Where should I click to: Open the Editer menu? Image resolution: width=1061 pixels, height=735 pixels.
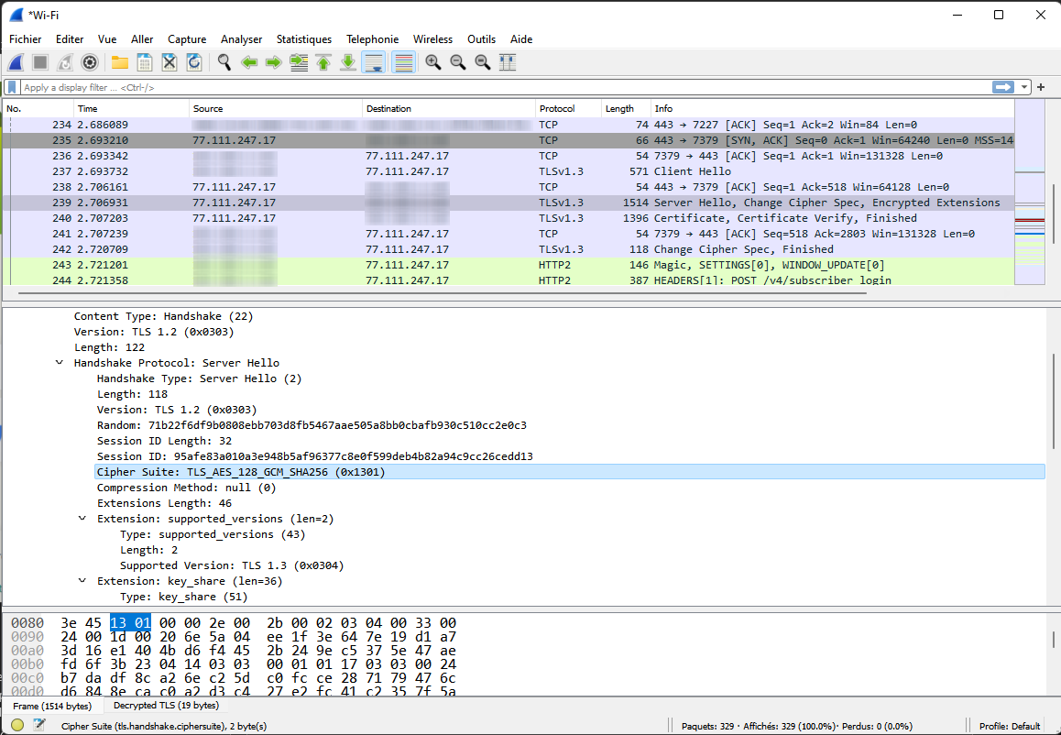pyautogui.click(x=70, y=39)
